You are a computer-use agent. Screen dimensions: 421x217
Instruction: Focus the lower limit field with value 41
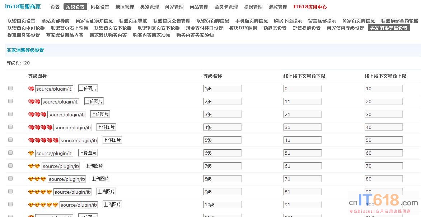pyautogui.click(x=302, y=140)
